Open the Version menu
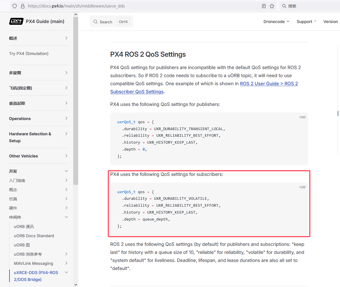The width and height of the screenshot is (340, 287). (331, 22)
